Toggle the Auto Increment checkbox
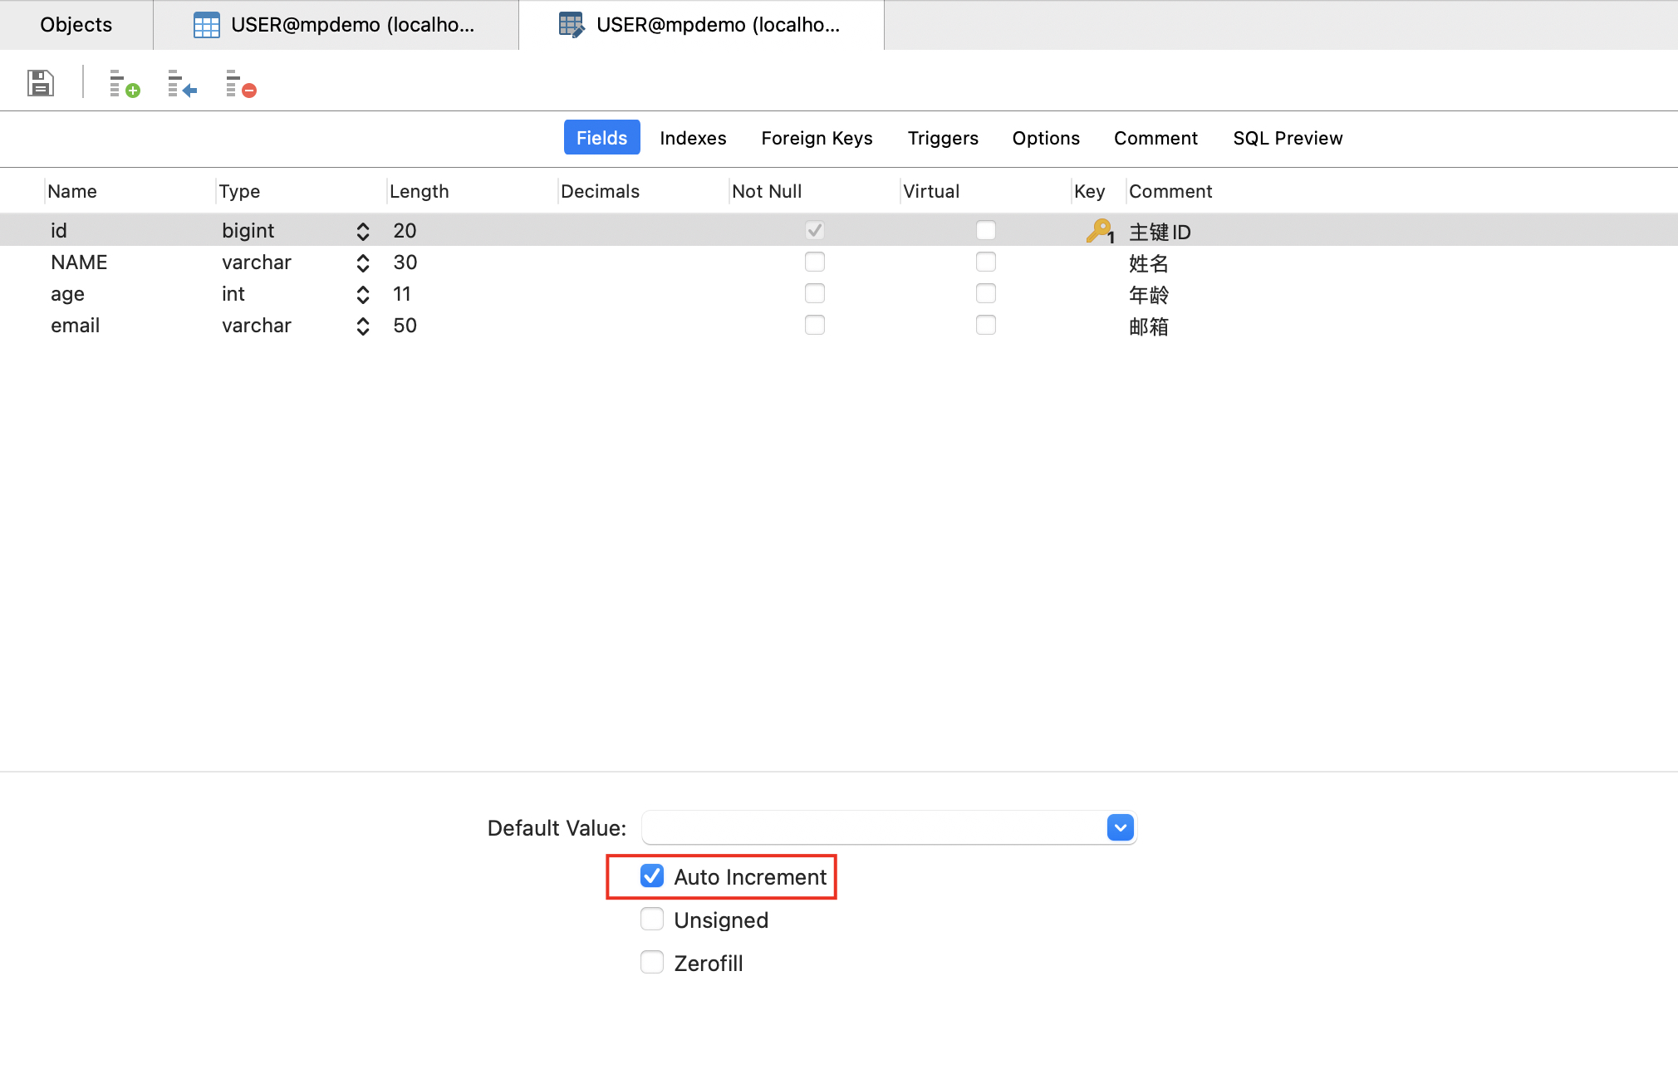This screenshot has width=1678, height=1084. pos(652,876)
